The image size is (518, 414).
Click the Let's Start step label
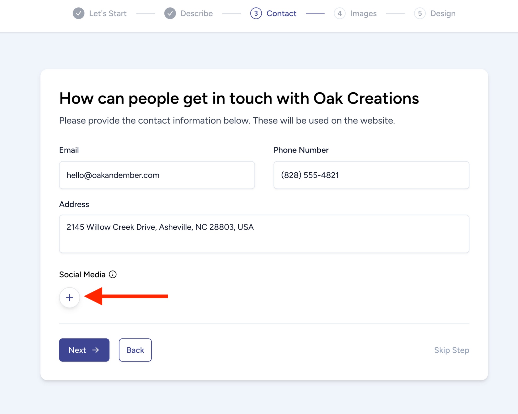pyautogui.click(x=108, y=13)
